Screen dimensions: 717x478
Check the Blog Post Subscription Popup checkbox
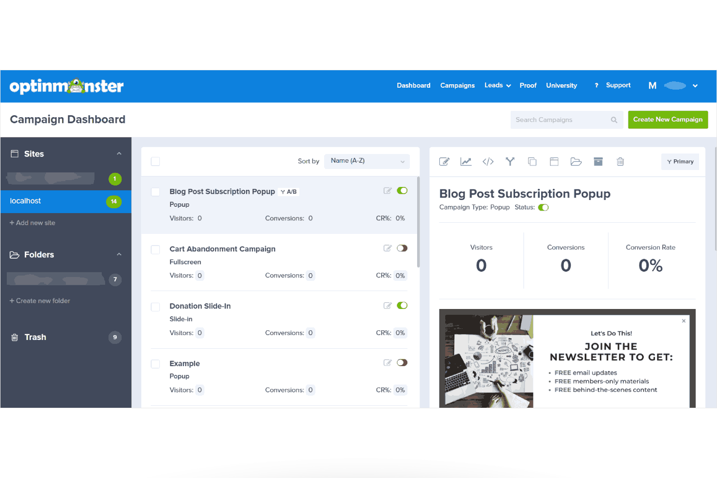pos(156,192)
